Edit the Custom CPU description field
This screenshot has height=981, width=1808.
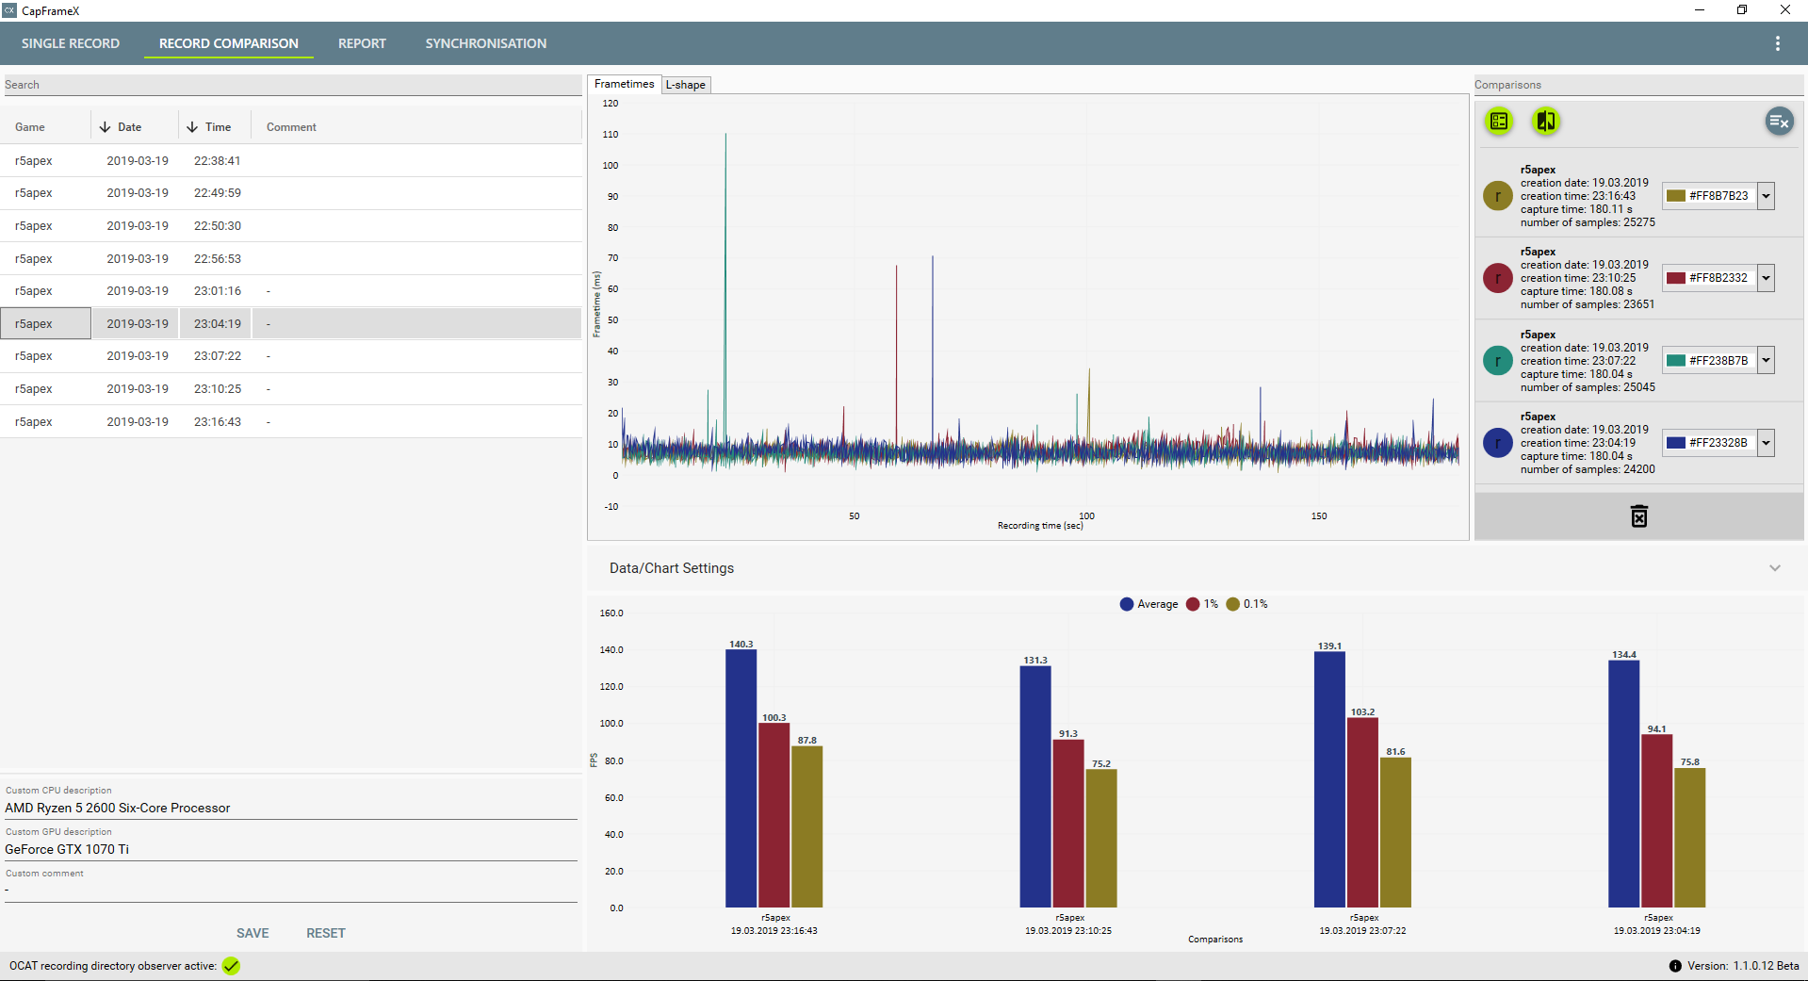[x=291, y=808]
